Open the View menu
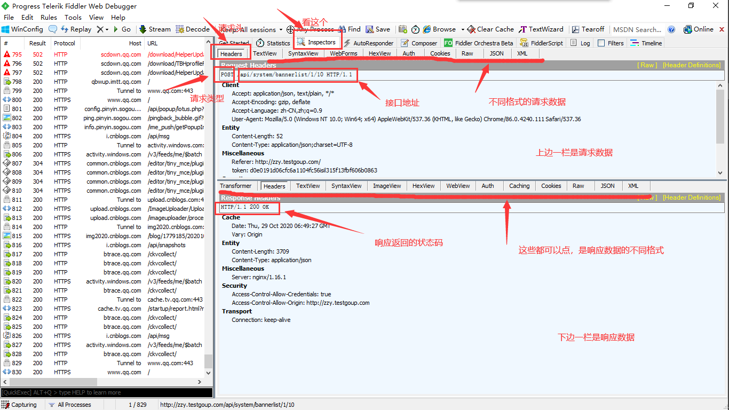 click(x=97, y=17)
